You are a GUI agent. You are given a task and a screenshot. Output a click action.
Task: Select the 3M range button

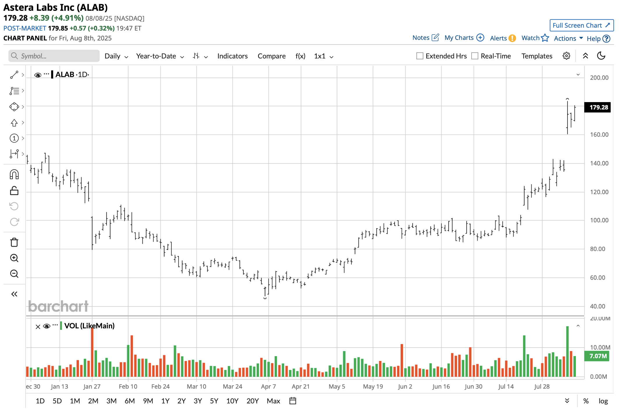pos(111,401)
